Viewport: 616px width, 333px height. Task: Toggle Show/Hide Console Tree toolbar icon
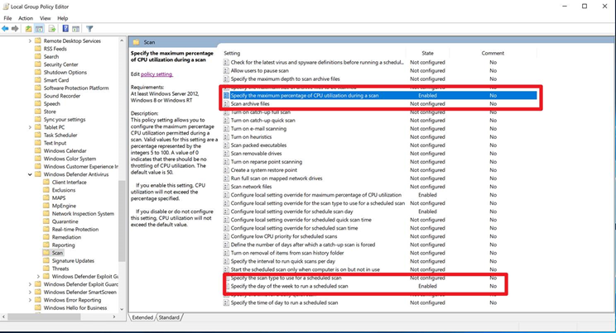(39, 29)
